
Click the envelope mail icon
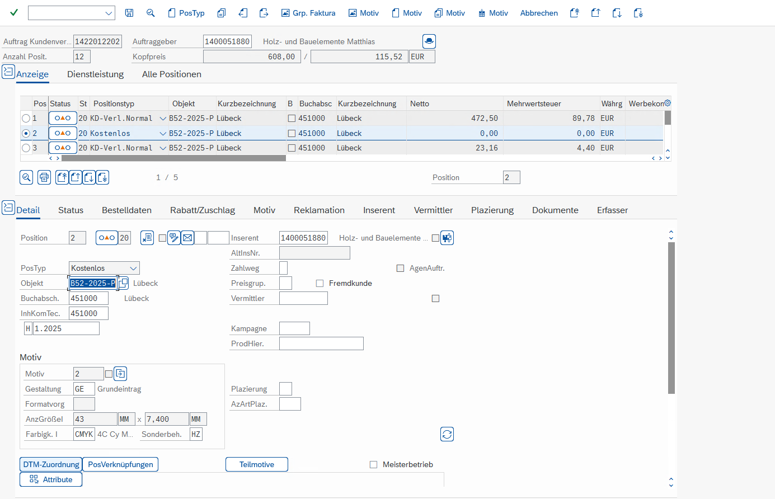coord(187,238)
